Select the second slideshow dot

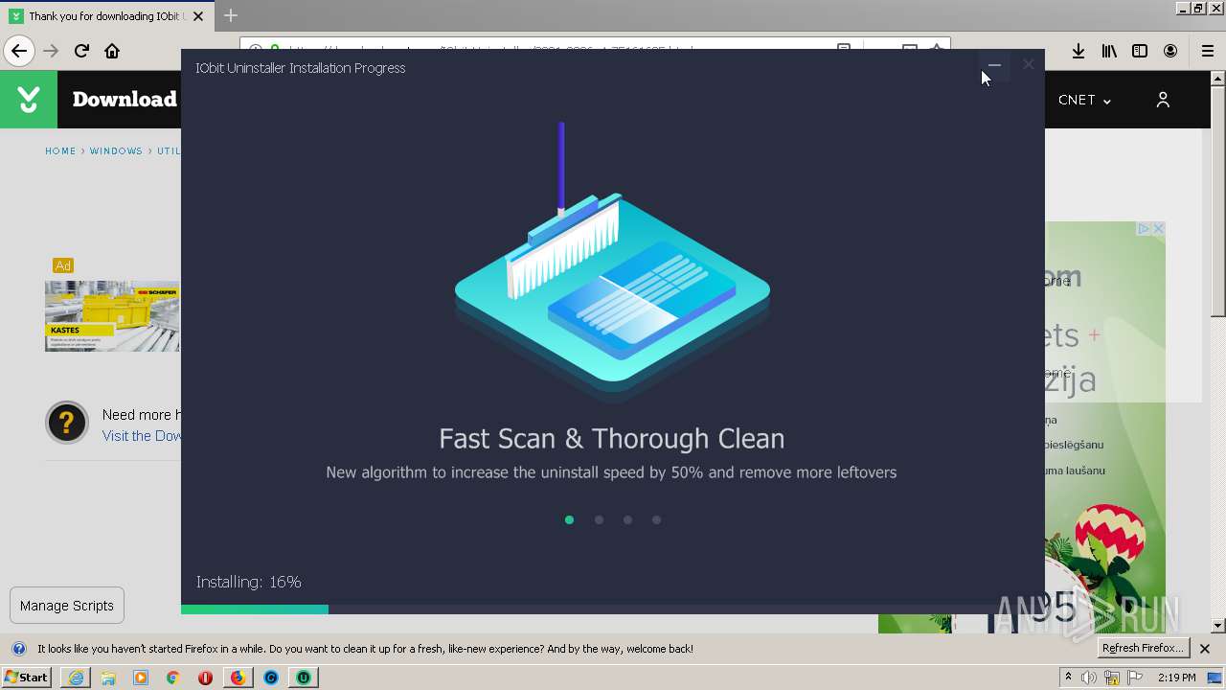(x=599, y=519)
